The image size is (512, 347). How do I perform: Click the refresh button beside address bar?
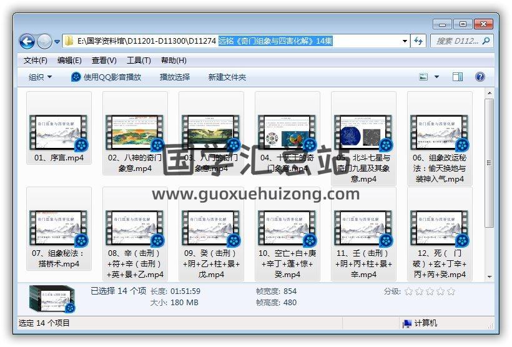click(x=418, y=41)
